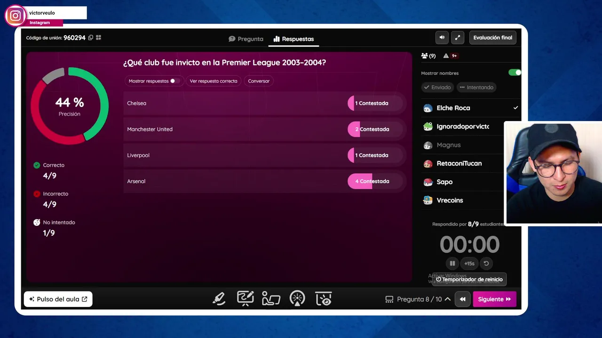Select the Chelsea answer row

point(266,103)
